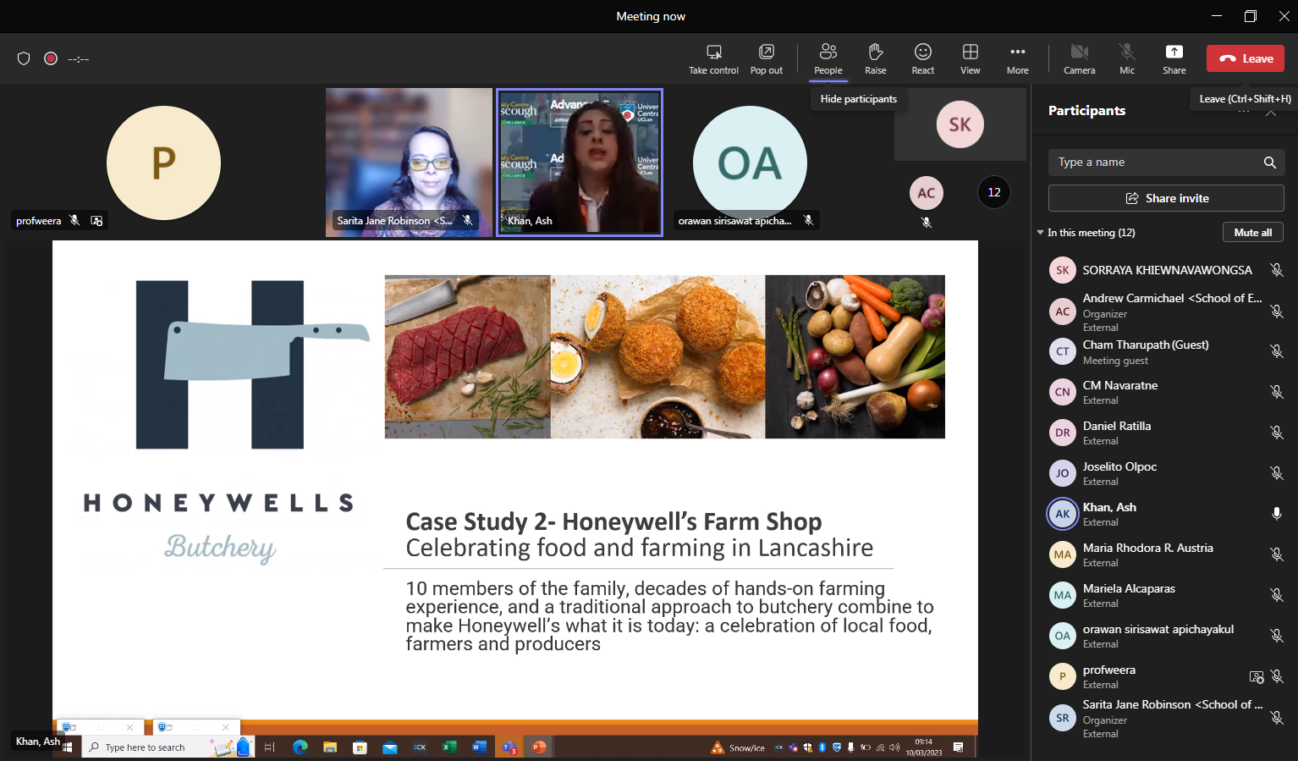Click the screen-share icon beside profweera in list
Viewport: 1298px width, 761px height.
[x=1257, y=676]
